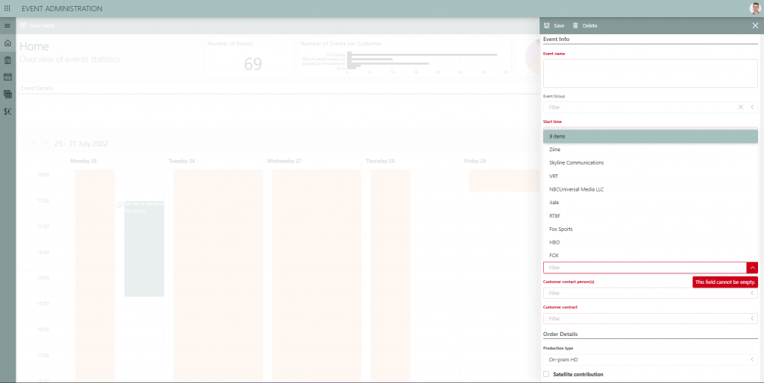Click the EVENT ADMINISTRATION title
Viewport: 764px width, 383px height.
pos(62,9)
